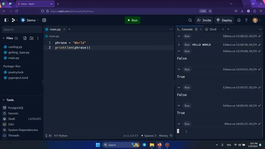Toggle the sidebar panel icon

7,20
